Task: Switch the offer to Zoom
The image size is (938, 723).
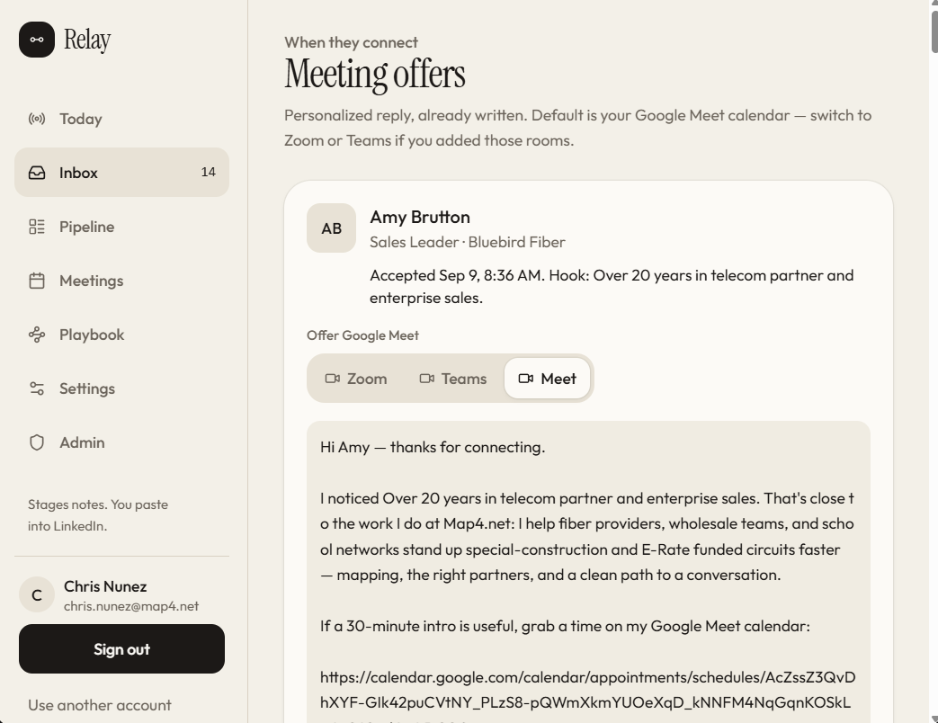Action: (x=356, y=379)
